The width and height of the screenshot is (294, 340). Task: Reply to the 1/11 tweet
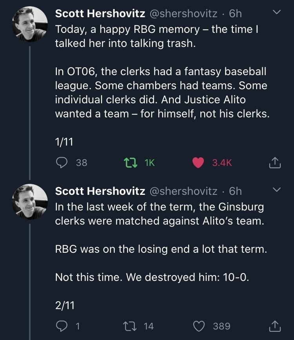click(x=61, y=162)
